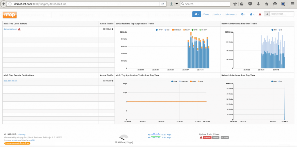Viewport: 297px width, 147px height.
Task: Toggle eth0 series in realtime interfaces legend
Action: pos(274,29)
